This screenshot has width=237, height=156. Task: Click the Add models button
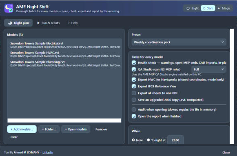(x=22, y=129)
